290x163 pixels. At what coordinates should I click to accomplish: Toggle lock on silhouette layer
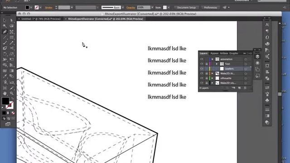[207, 78]
